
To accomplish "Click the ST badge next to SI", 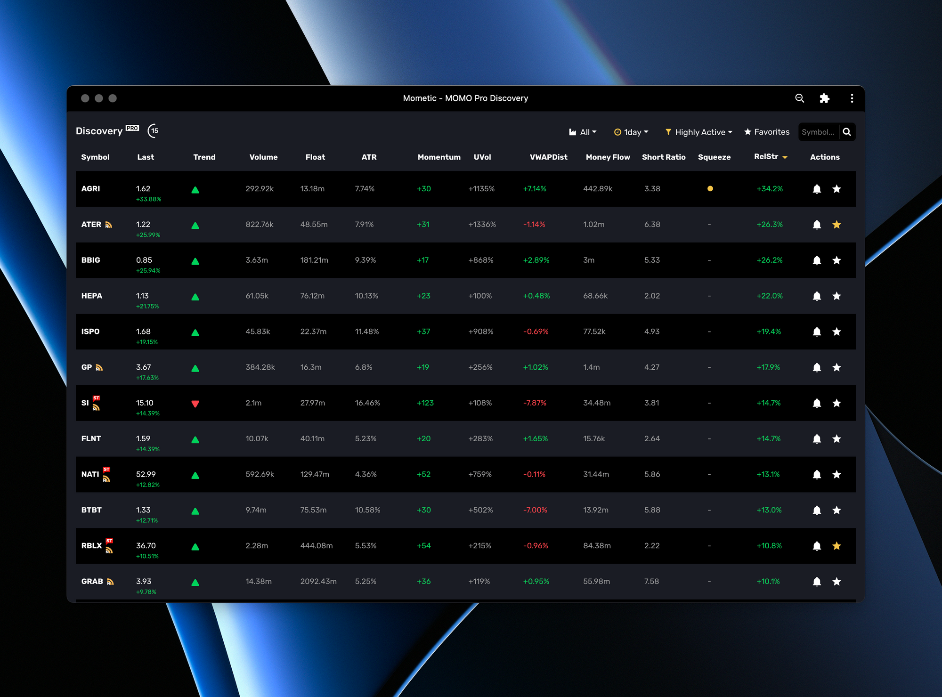I will point(97,398).
